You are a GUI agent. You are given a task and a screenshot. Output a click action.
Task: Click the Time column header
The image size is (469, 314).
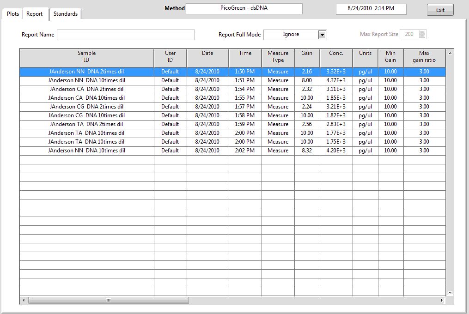pyautogui.click(x=245, y=58)
